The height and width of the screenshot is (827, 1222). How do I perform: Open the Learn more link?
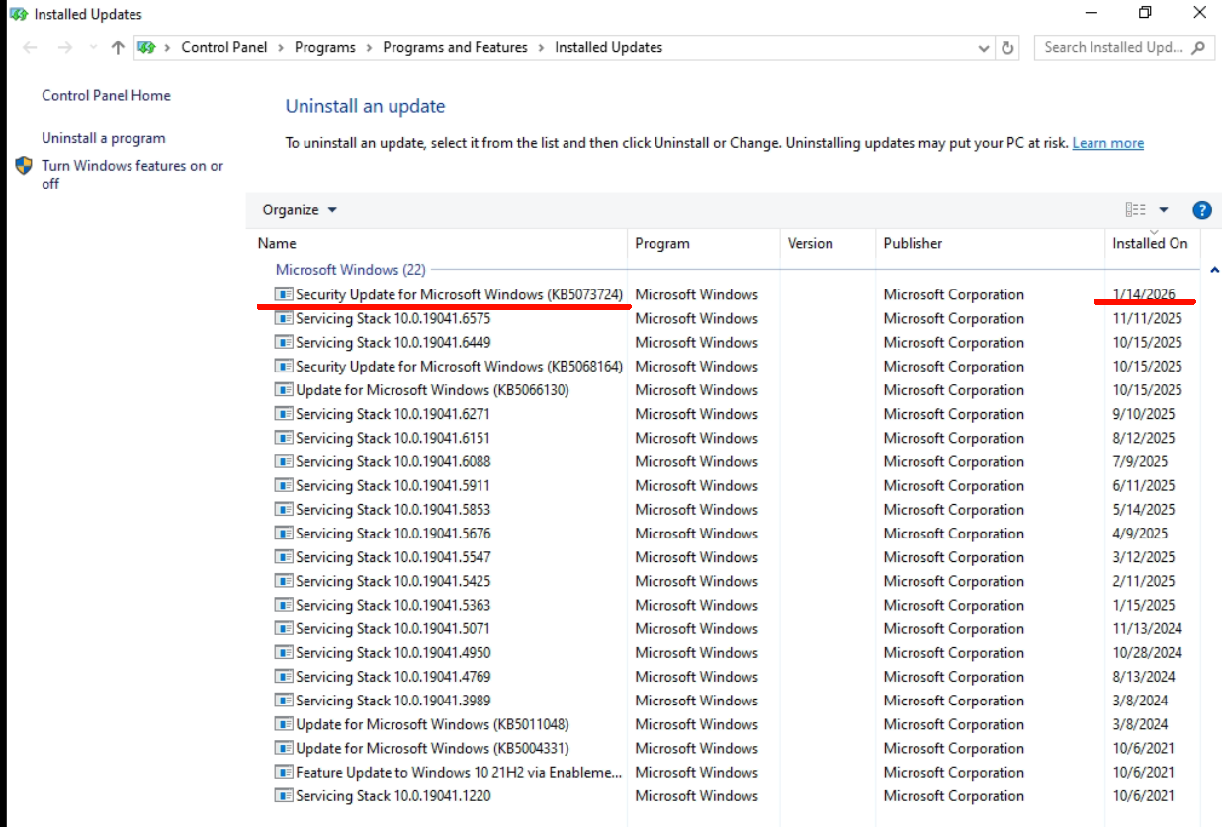[x=1107, y=143]
